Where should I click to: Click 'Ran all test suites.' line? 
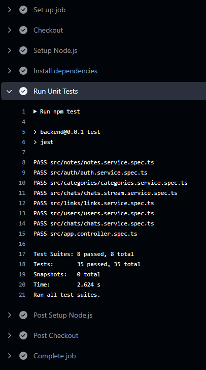click(x=67, y=295)
